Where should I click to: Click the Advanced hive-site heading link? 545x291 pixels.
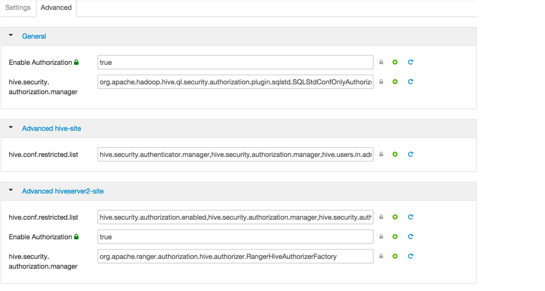51,129
